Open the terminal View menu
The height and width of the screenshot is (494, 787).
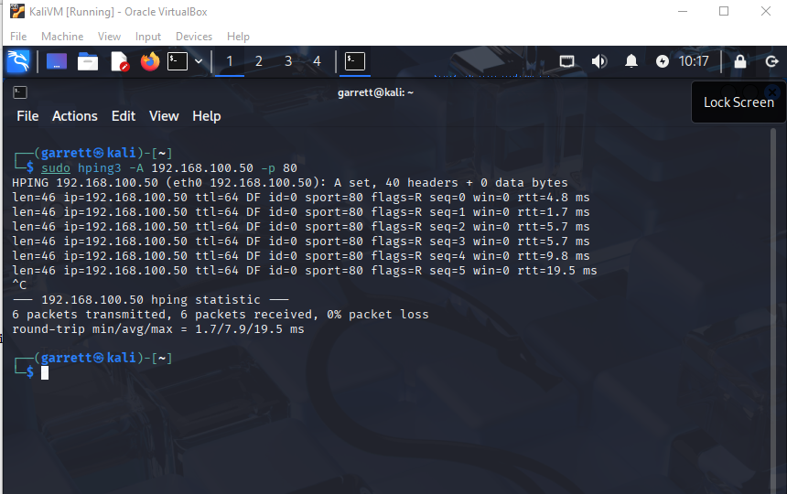164,116
